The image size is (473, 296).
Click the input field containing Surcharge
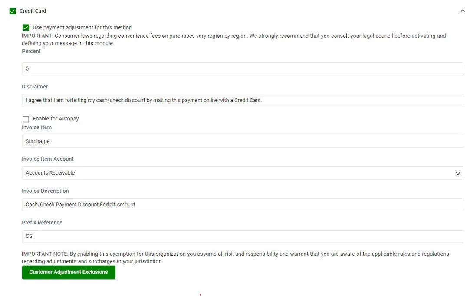(243, 141)
